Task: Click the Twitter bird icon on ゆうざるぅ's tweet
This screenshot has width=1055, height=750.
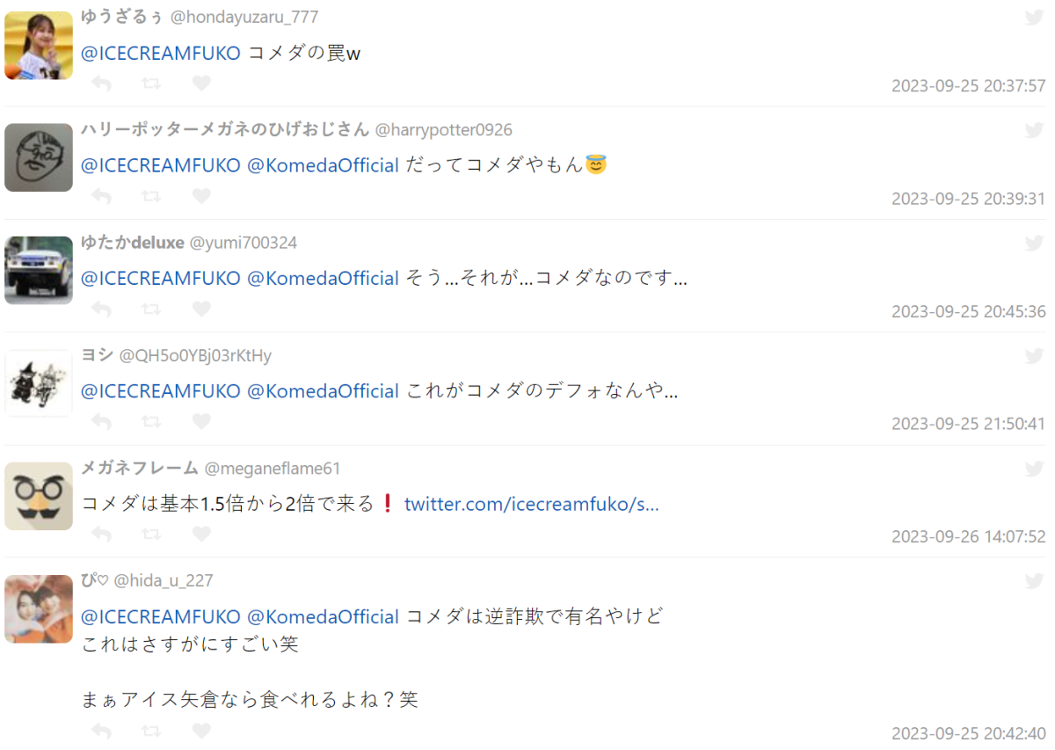Action: point(1034,18)
